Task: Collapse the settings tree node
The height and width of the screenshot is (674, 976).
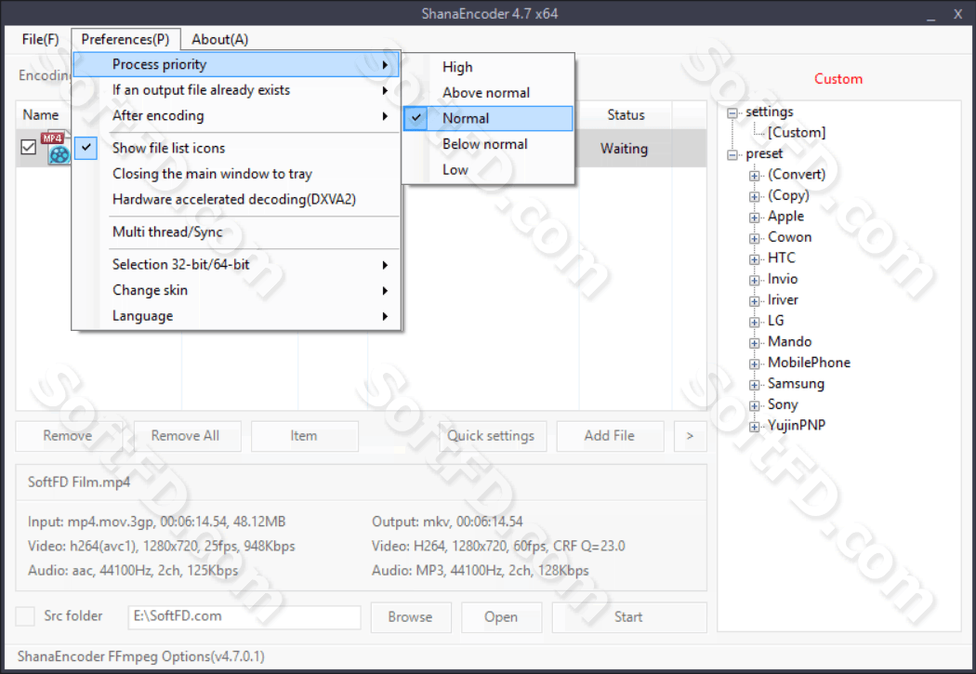Action: [x=732, y=112]
